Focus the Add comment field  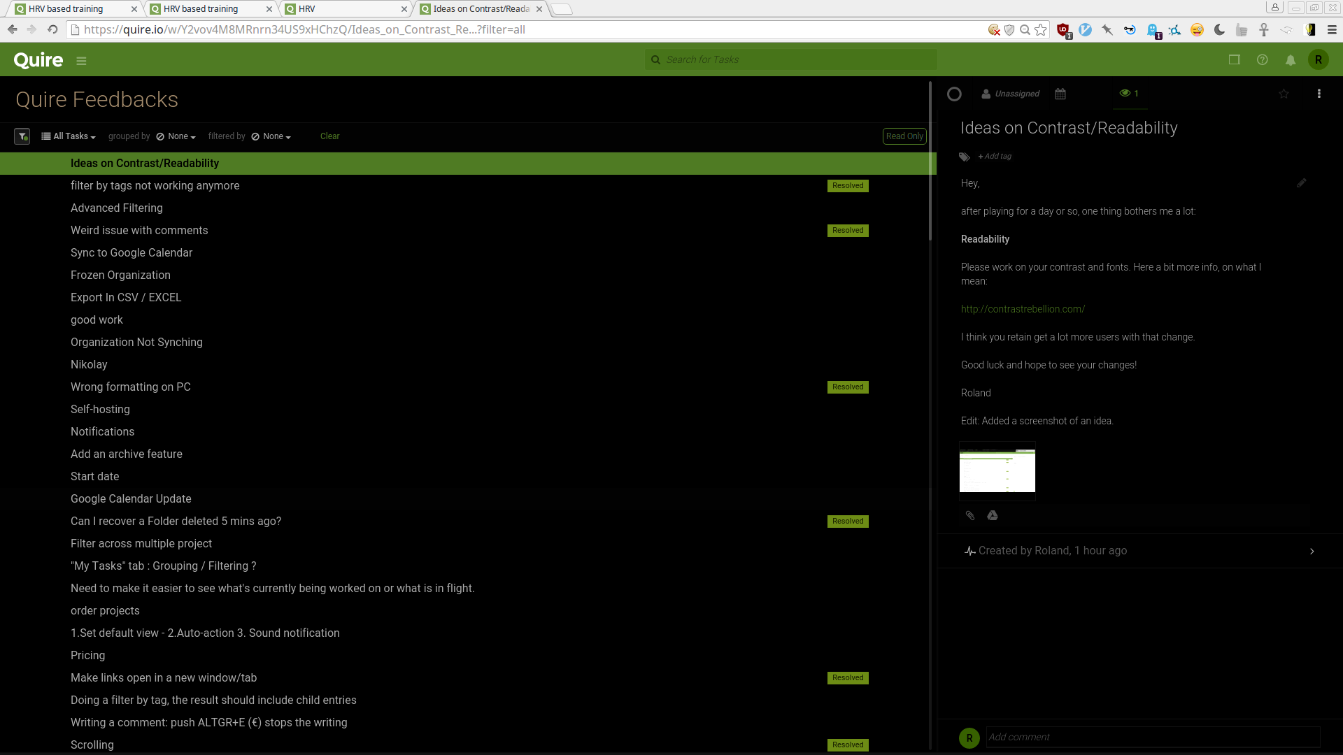coord(1153,737)
